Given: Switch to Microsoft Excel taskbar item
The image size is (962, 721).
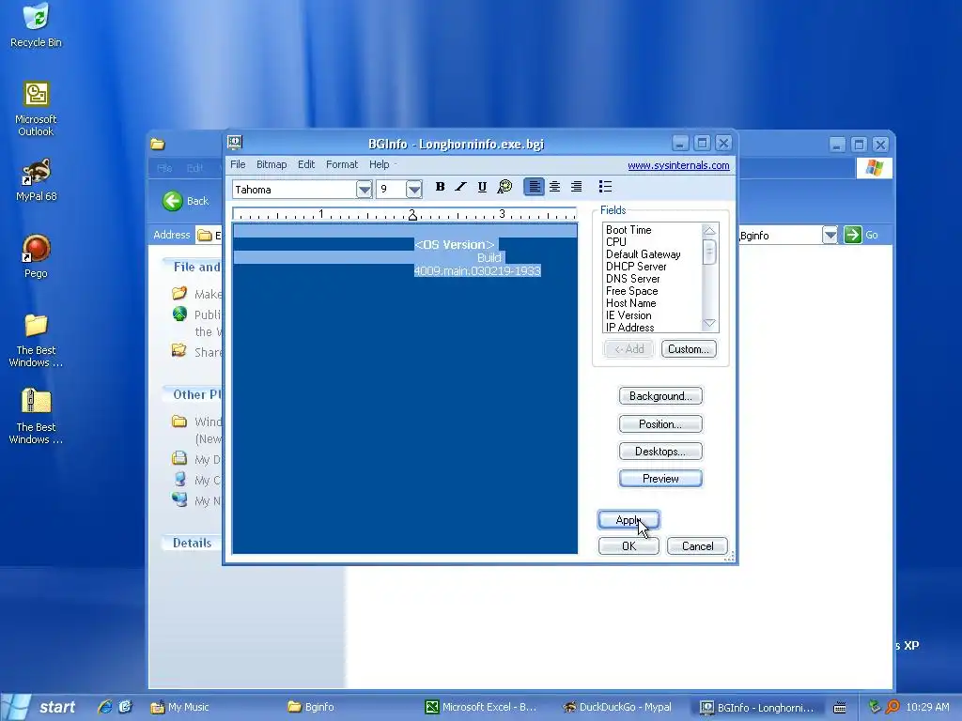Looking at the screenshot, I should [x=481, y=707].
